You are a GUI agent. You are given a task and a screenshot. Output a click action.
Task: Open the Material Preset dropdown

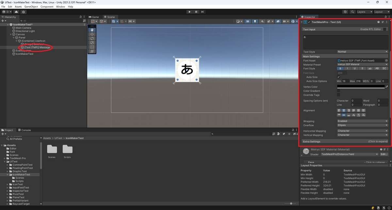363,64
